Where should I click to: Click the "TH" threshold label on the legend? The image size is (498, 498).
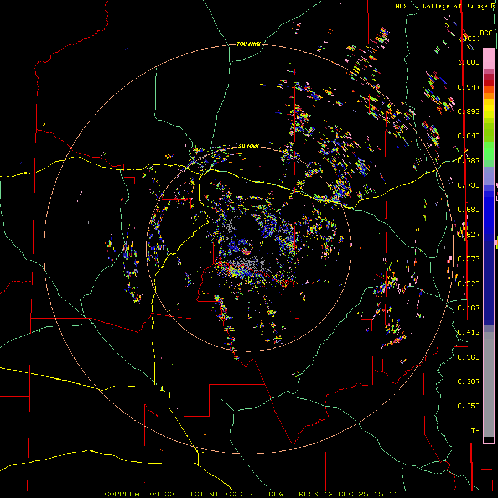[x=475, y=431]
